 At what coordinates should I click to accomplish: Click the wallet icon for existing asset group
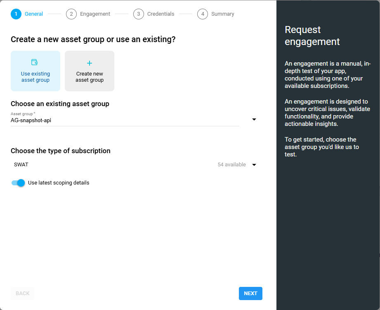click(35, 62)
